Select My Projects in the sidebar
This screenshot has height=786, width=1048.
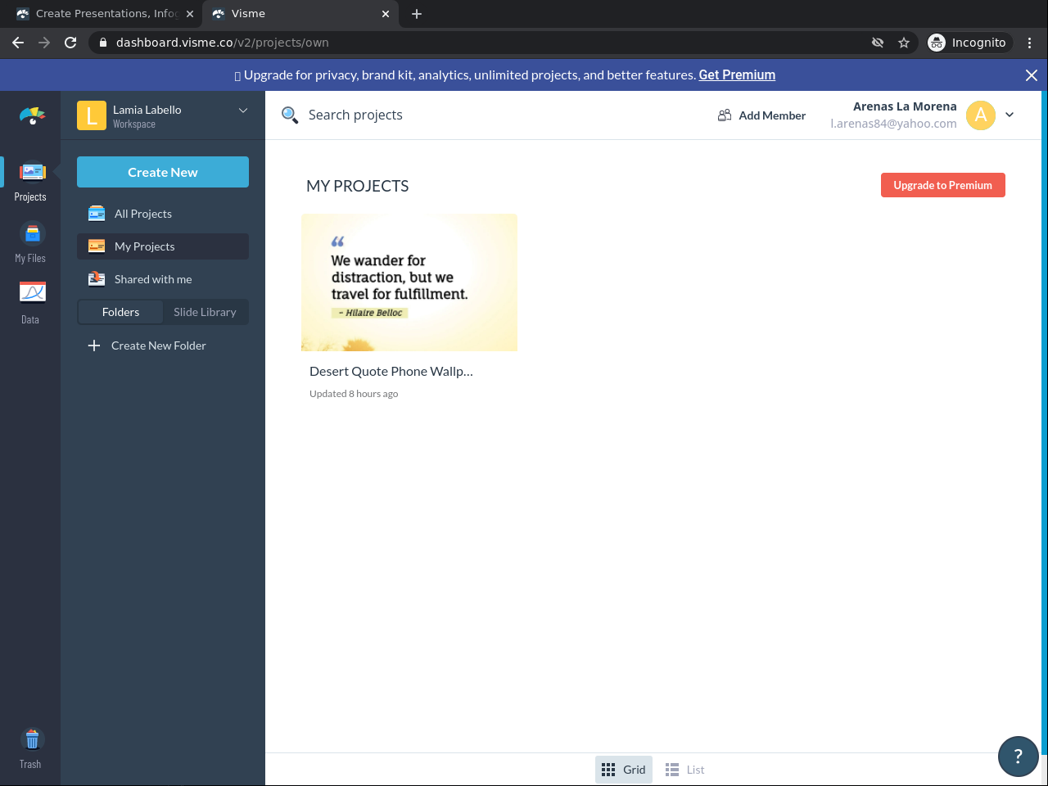click(x=163, y=246)
